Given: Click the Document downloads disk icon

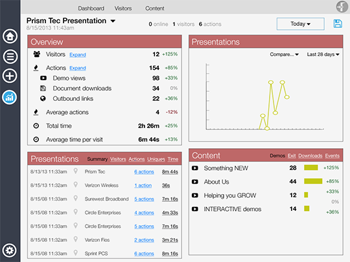Looking at the screenshot, I should coord(43,88).
